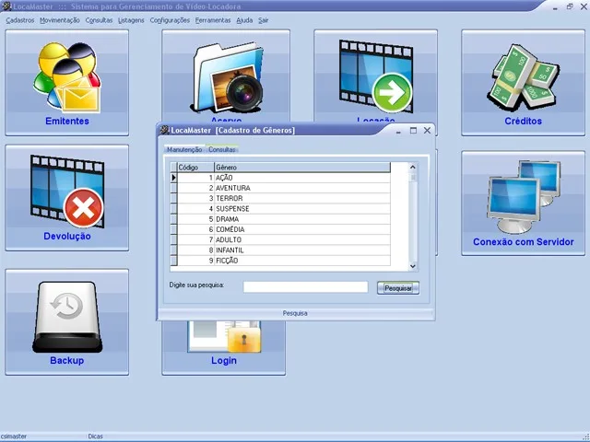Image resolution: width=590 pixels, height=442 pixels.
Task: Click the genre list scroll-down arrow
Action: point(413,266)
